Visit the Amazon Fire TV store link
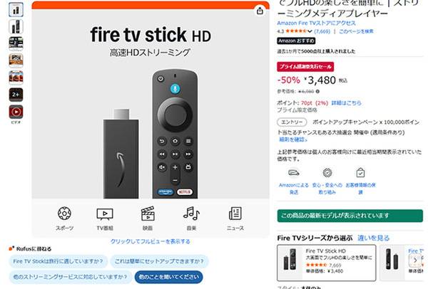The height and width of the screenshot is (289, 428). click(x=316, y=23)
